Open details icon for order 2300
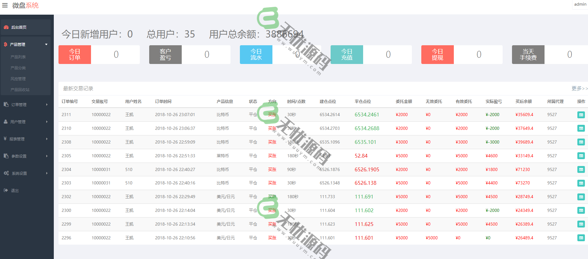588x259 pixels. click(581, 210)
